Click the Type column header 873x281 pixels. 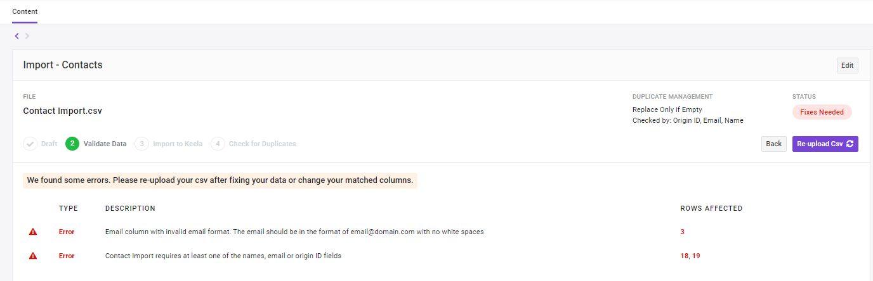69,208
